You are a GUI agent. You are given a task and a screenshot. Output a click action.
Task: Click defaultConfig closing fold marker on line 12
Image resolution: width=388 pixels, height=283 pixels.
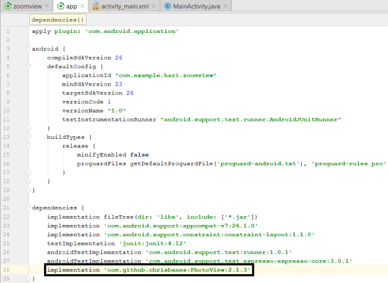[29, 128]
